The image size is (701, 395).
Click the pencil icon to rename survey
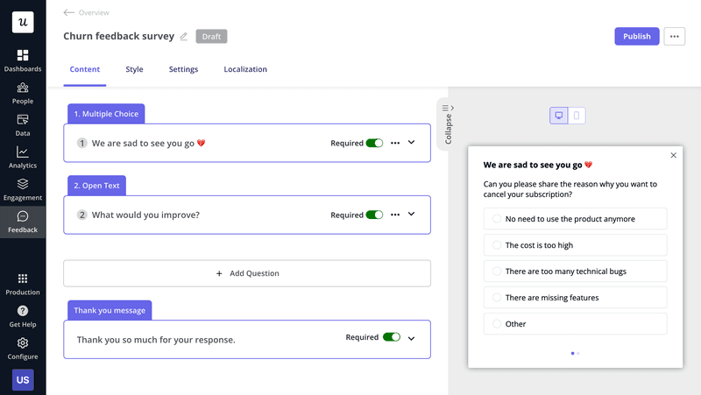point(184,37)
